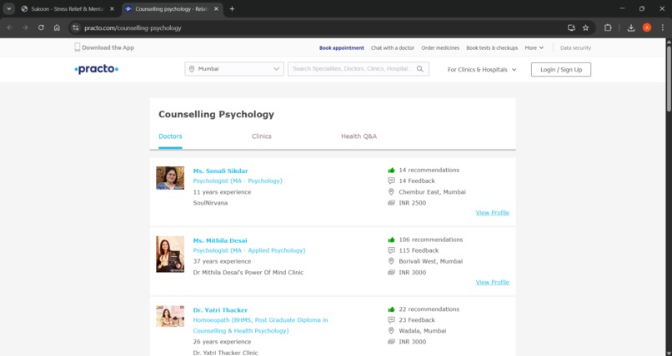672x356 pixels.
Task: Click the Download the App phone icon
Action: coord(78,47)
